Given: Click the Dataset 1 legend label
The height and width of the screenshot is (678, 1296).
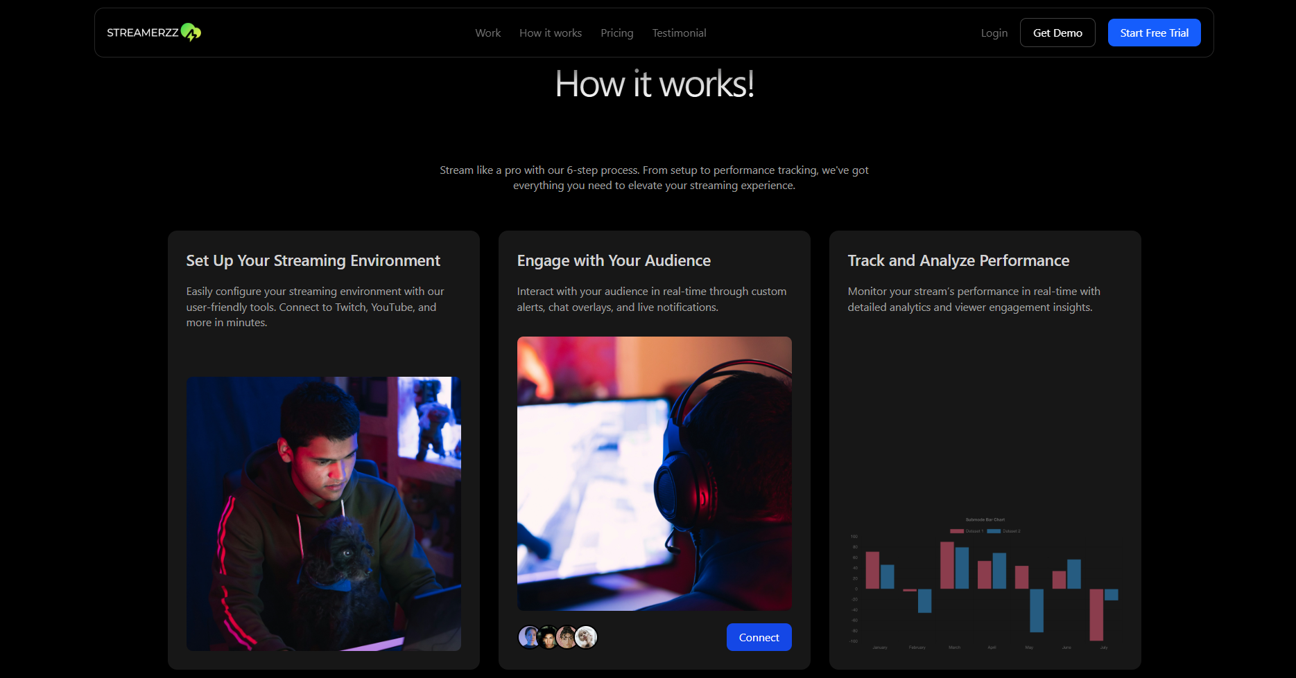Looking at the screenshot, I should pyautogui.click(x=974, y=531).
